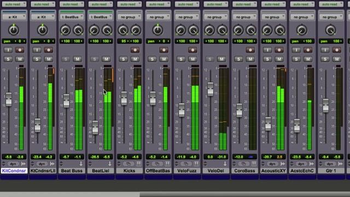Open no group selector on Kicks
This screenshot has width=350, height=197.
coord(129,17)
